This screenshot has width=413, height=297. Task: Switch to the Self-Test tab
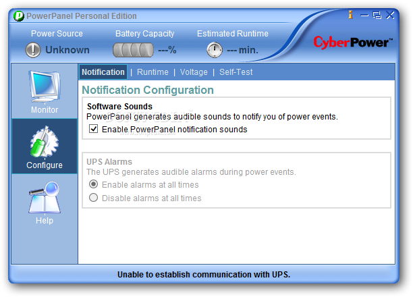click(x=236, y=72)
